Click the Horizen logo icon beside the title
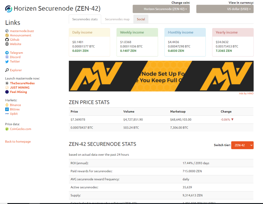263x204 pixels. click(x=9, y=9)
